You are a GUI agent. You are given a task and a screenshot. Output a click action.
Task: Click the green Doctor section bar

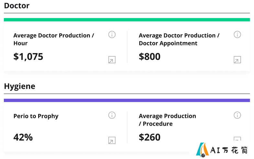tap(127, 20)
